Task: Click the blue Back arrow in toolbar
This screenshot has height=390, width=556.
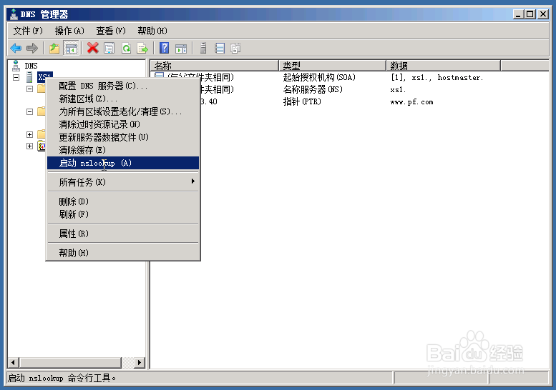Action: click(x=16, y=48)
